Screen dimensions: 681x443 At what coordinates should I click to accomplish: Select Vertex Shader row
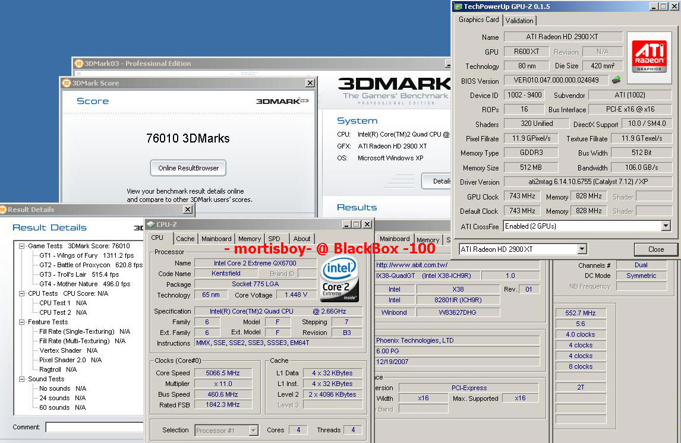click(68, 350)
